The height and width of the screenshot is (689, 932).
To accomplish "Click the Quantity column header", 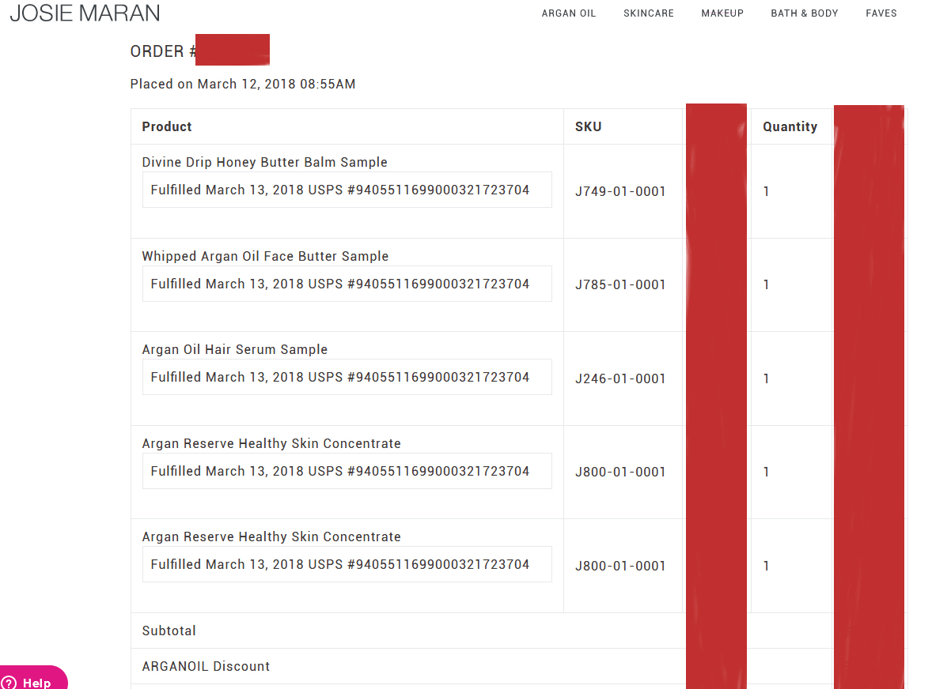I will 790,126.
